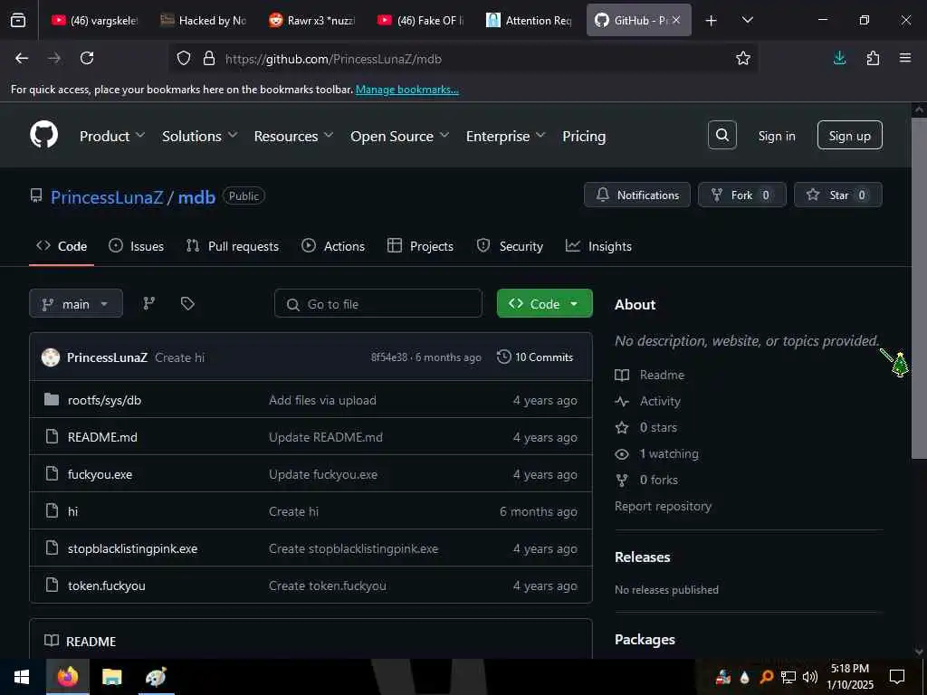Screen dimensions: 927x695
Task: Open the Pricing link
Action: click(x=584, y=136)
